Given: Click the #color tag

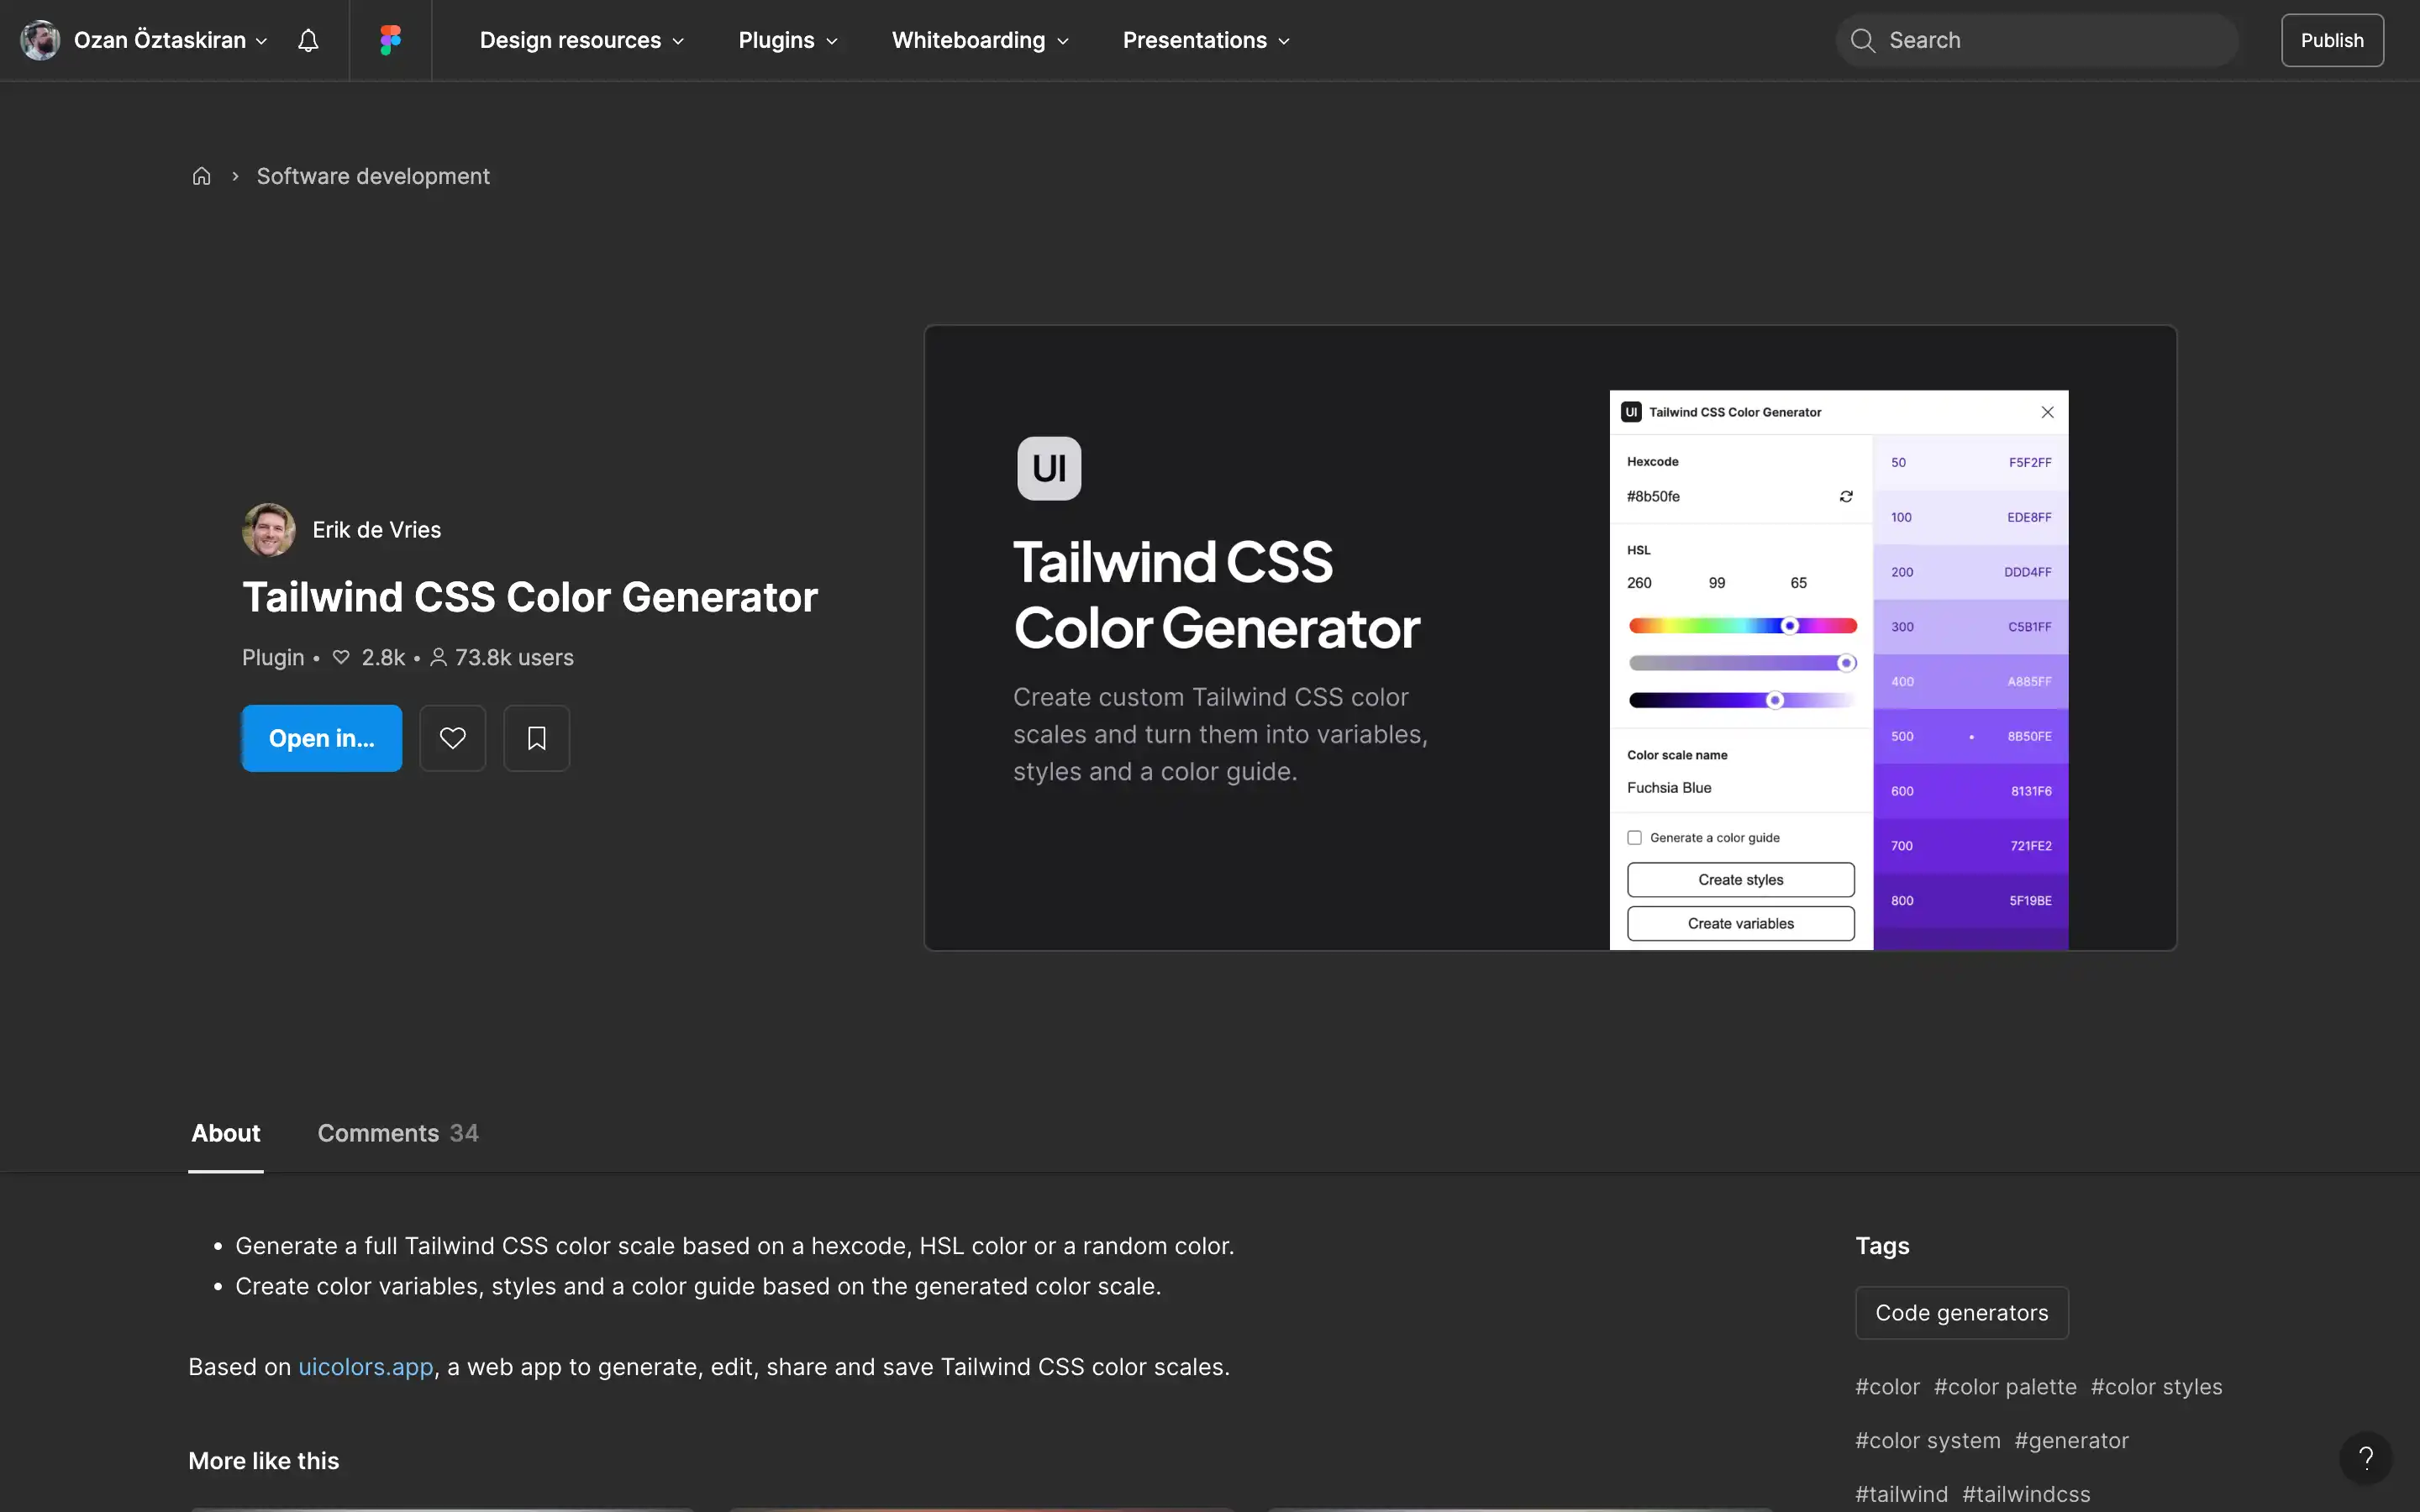Looking at the screenshot, I should [1887, 1387].
